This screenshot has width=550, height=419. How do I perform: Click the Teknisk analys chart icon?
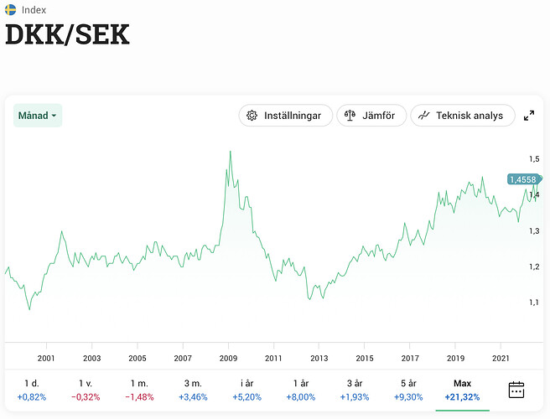tap(423, 116)
